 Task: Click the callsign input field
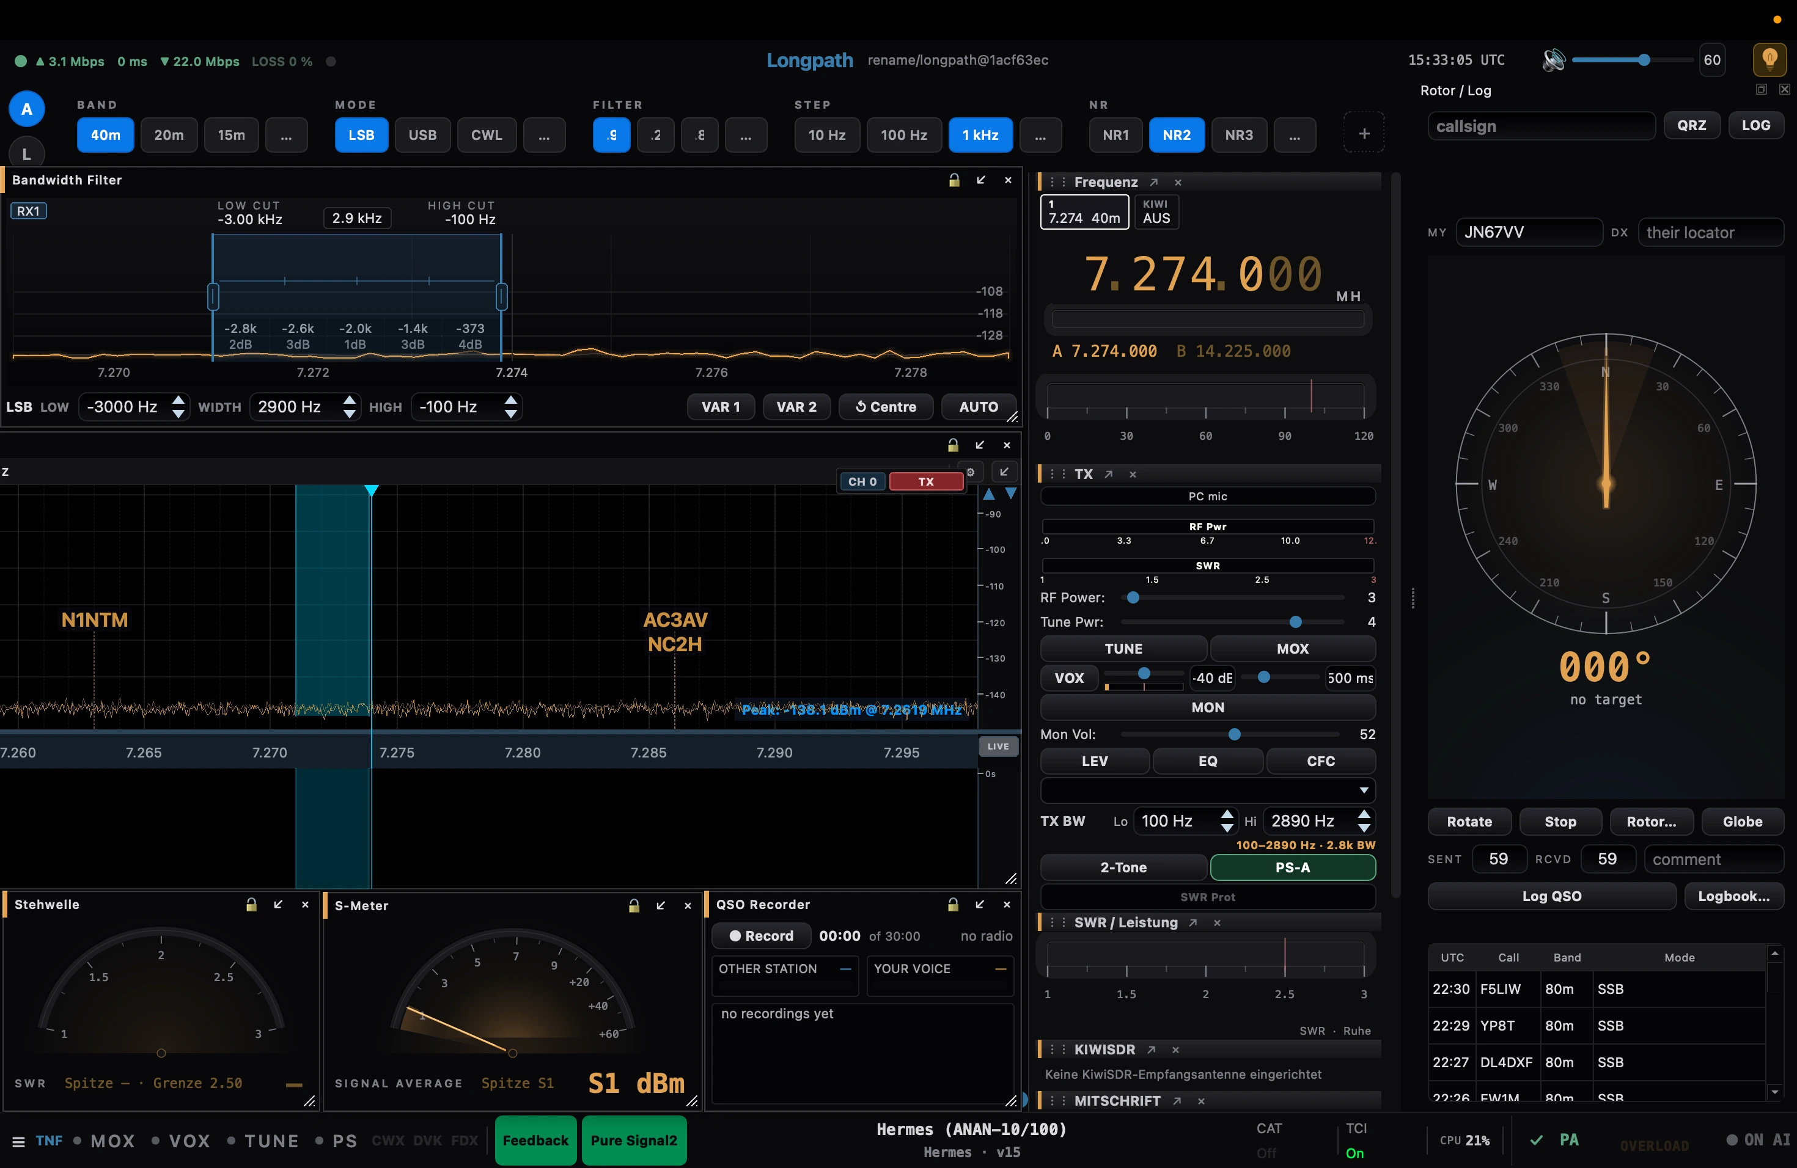coord(1540,126)
